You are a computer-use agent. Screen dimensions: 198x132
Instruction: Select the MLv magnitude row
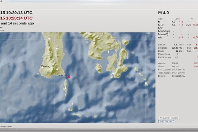click(x=161, y=24)
